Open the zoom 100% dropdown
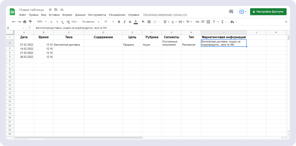The image size is (296, 146). click(41, 22)
